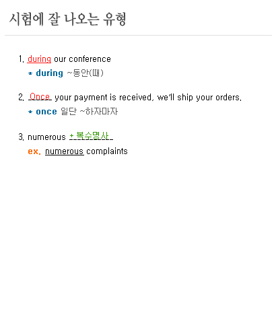Screen dimensions: 276x323
Task: Click the text your payment is received
Action: (x=103, y=98)
